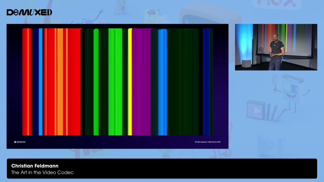Click the speaker camera thumbnail
324x182 pixels.
[x=276, y=47]
